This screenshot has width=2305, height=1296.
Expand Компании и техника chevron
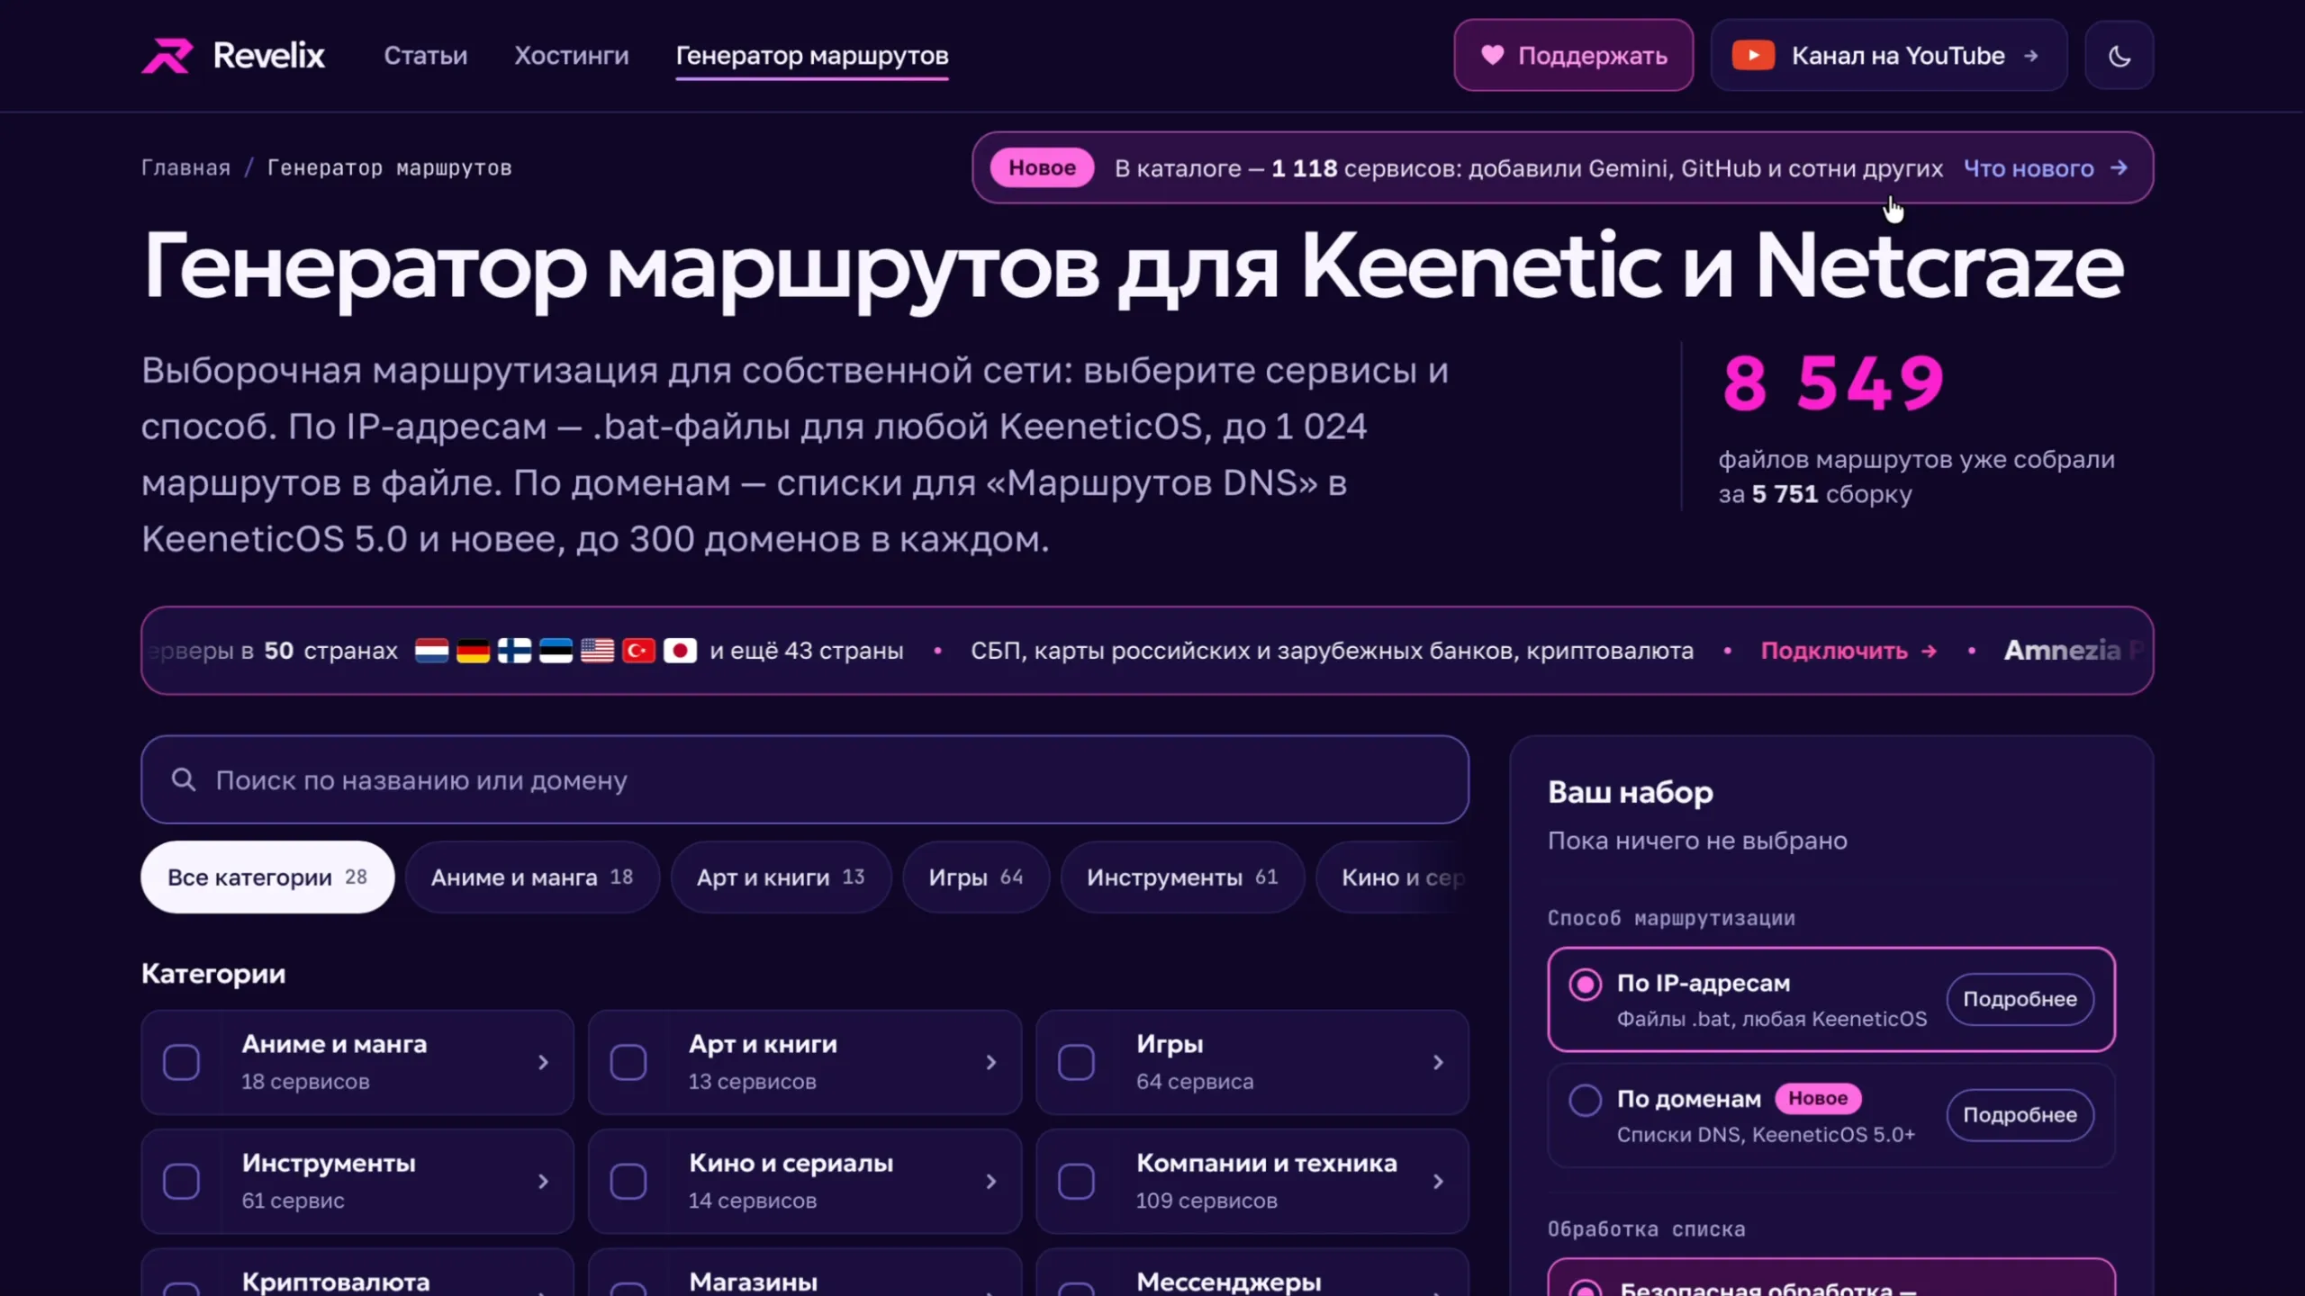pyautogui.click(x=1438, y=1181)
